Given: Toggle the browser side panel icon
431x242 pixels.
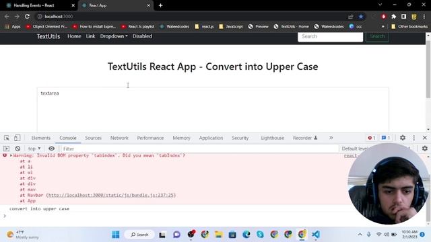Looking at the screenshot, I should click(x=403, y=17).
